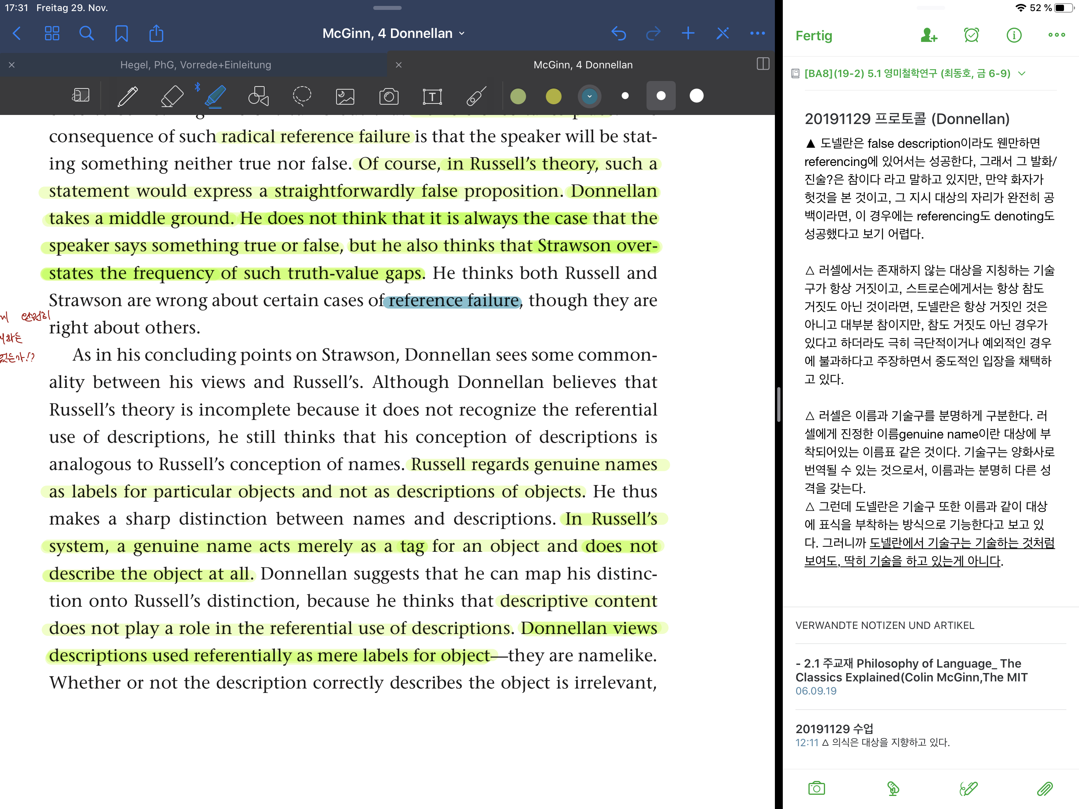
Task: Select the Shapes tool
Action: point(258,96)
